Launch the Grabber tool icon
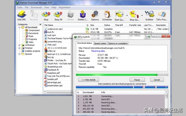The height and width of the screenshot is (116, 186). point(149,14)
